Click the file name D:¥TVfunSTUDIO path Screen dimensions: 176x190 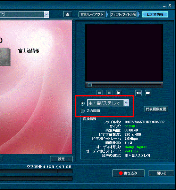[x=146, y=122]
